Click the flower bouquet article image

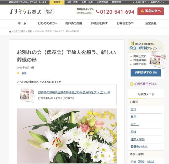tap(67, 136)
